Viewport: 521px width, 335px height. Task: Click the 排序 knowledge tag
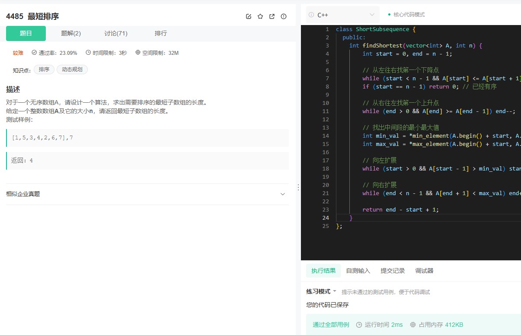(x=44, y=70)
